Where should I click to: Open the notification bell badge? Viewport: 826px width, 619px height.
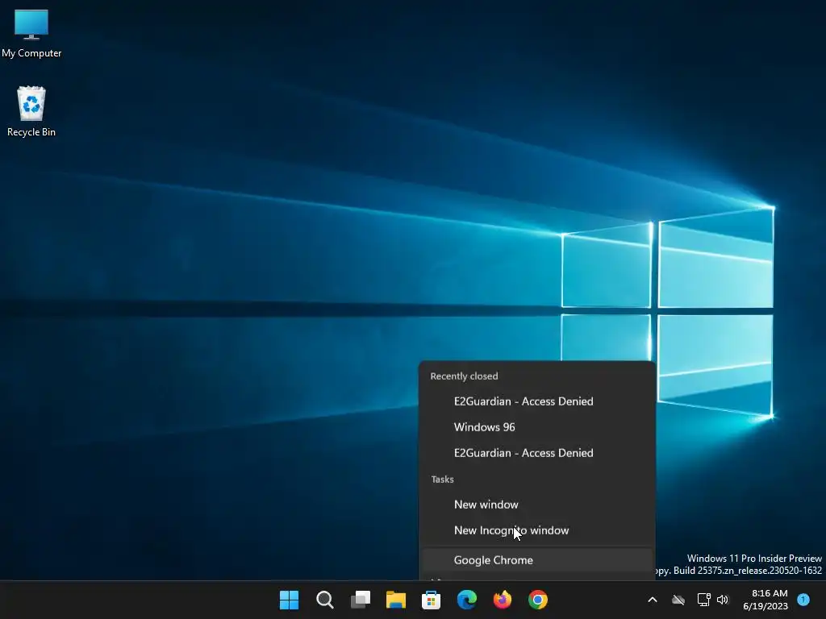pyautogui.click(x=803, y=600)
